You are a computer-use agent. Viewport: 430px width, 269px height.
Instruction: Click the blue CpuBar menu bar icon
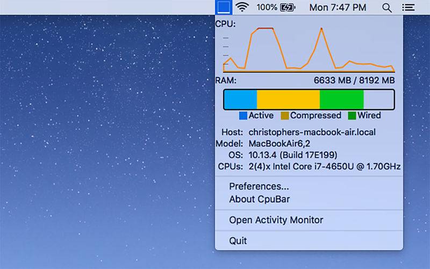[x=224, y=7]
